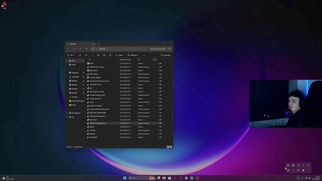Open the Görünüm view dropdown
Image resolution: width=322 pixels, height=181 pixels.
pyautogui.click(x=133, y=55)
